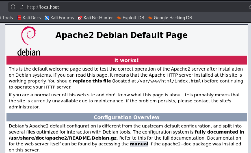Click the page info icon in address bar

[21, 7]
